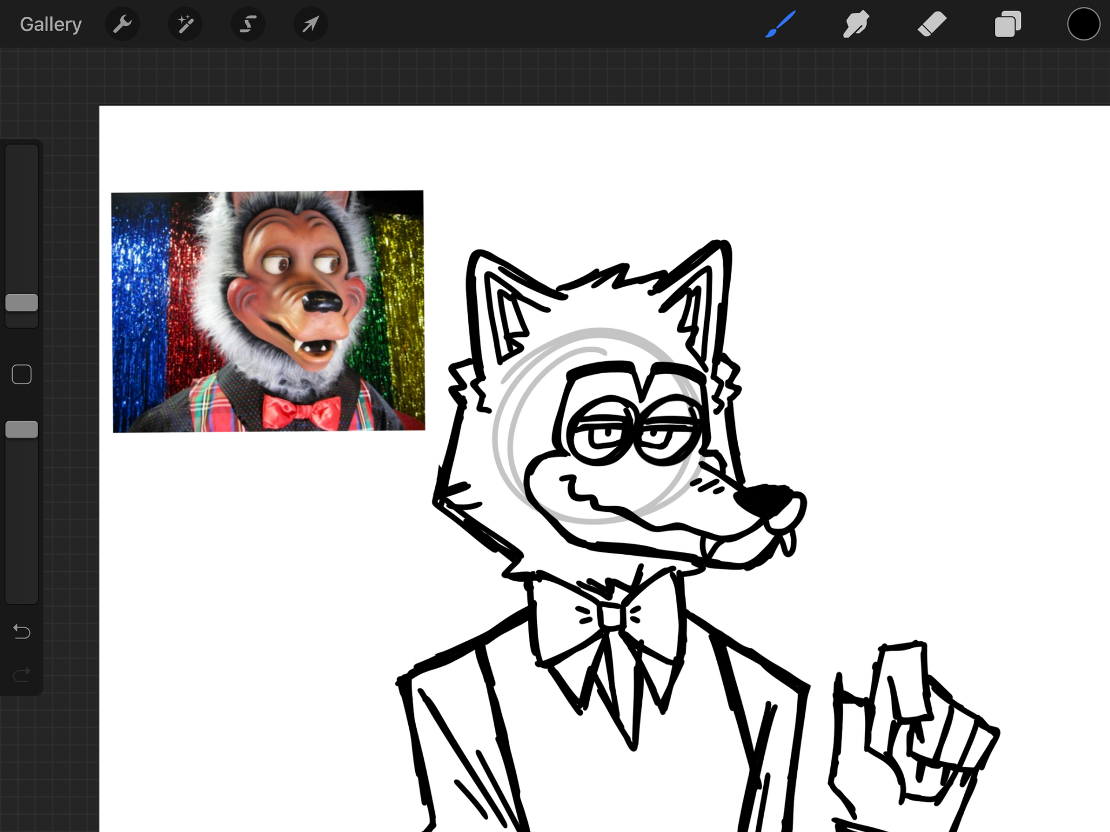Select the Eraser tool
Screen dimensions: 1110x832
[932, 24]
